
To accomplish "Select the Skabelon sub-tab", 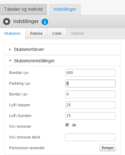I will 12,34.
